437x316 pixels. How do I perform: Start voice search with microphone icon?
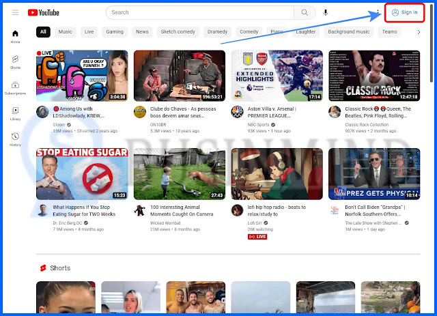(325, 12)
